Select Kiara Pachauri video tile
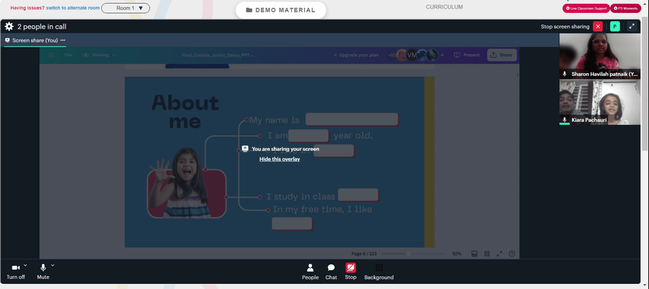Screen dimensions: 649x289 tap(600, 102)
